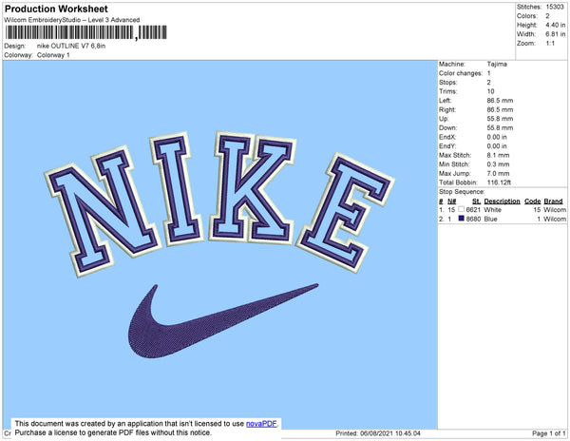This screenshot has height=441, width=570.
Task: Click the 'Colorway 1' value
Action: (x=53, y=55)
